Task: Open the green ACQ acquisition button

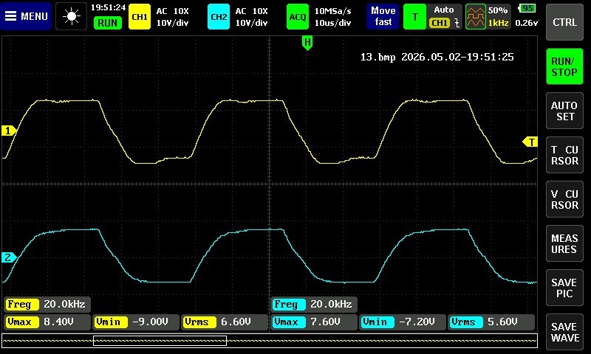Action: pyautogui.click(x=298, y=16)
